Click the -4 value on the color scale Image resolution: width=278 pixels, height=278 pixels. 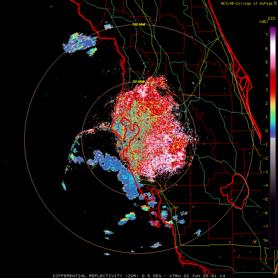tap(265, 185)
